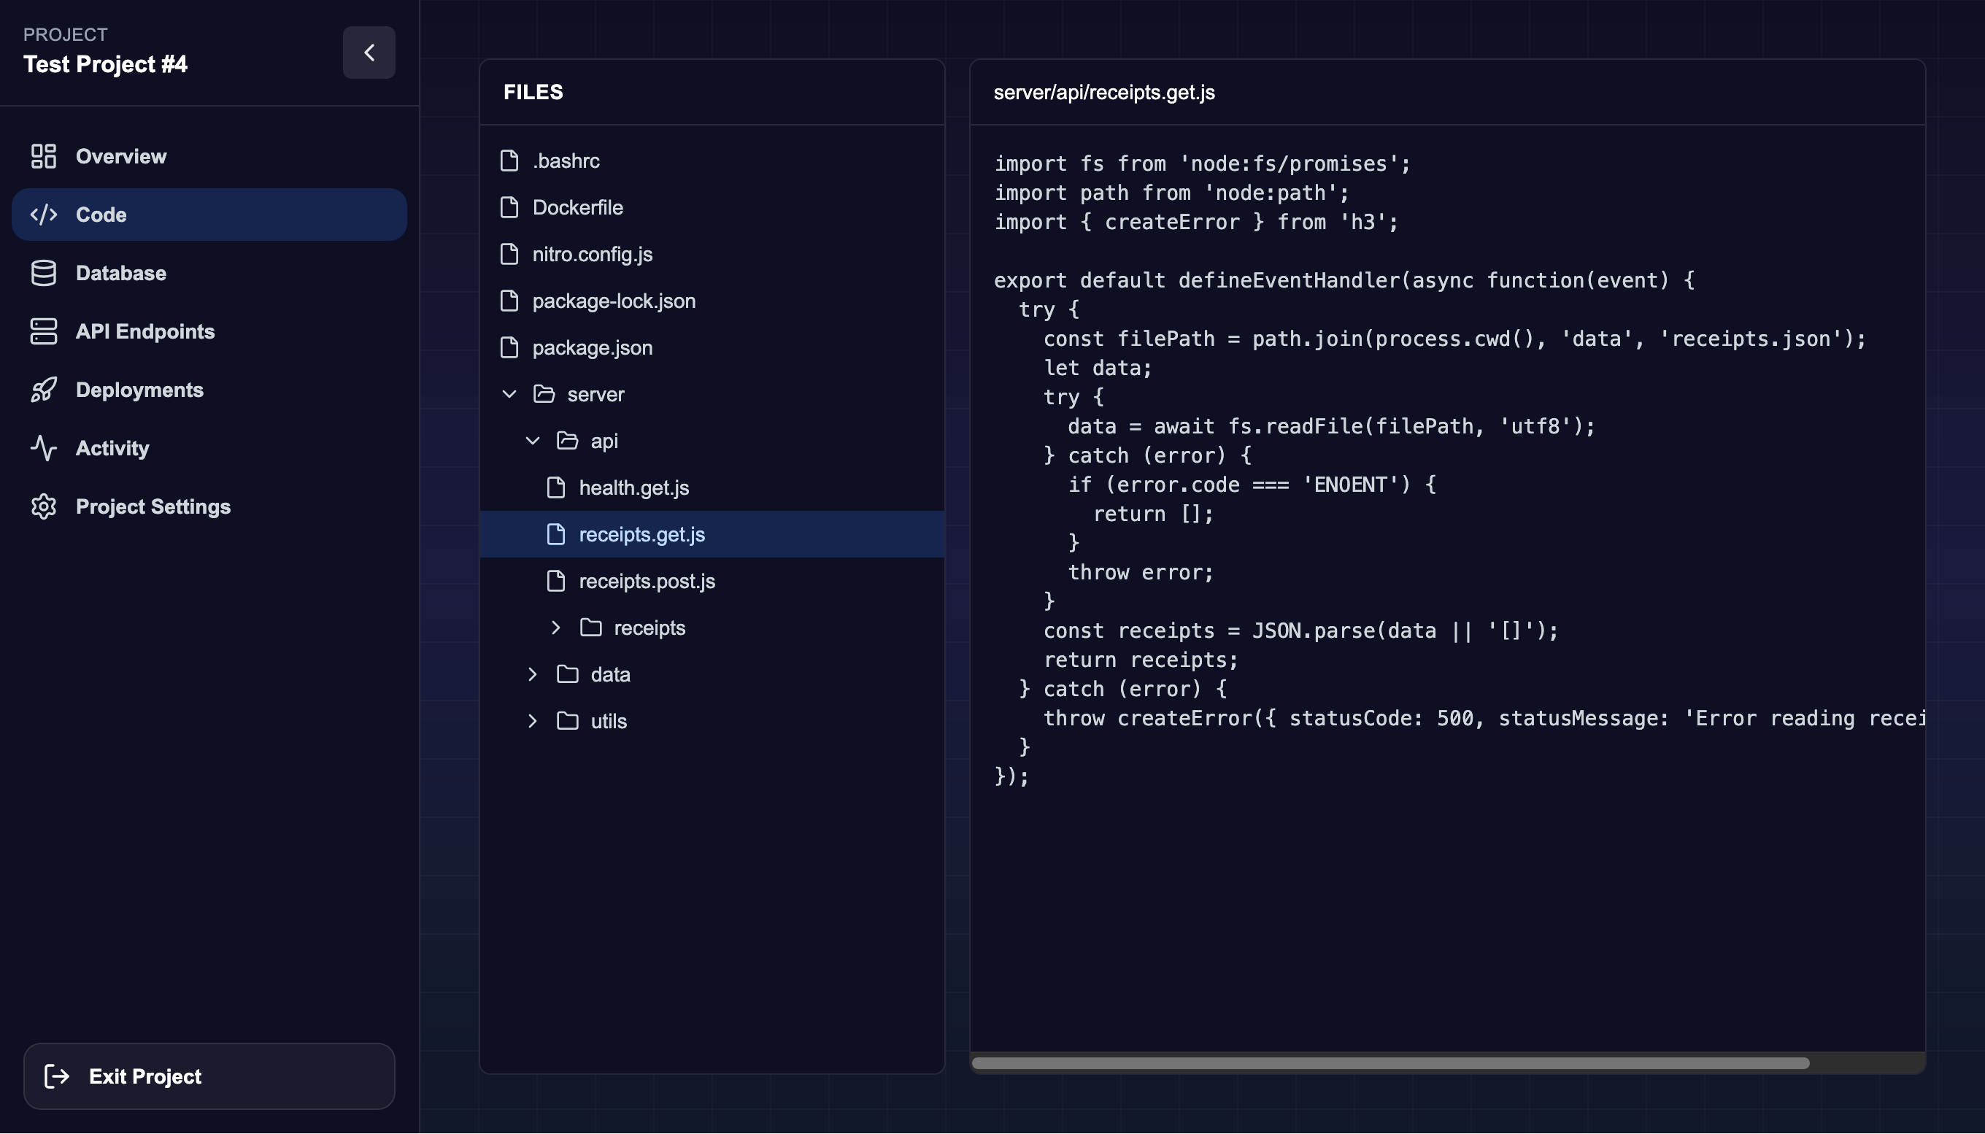Collapse the server folder
Viewport: 1985px width, 1134px height.
click(x=509, y=394)
